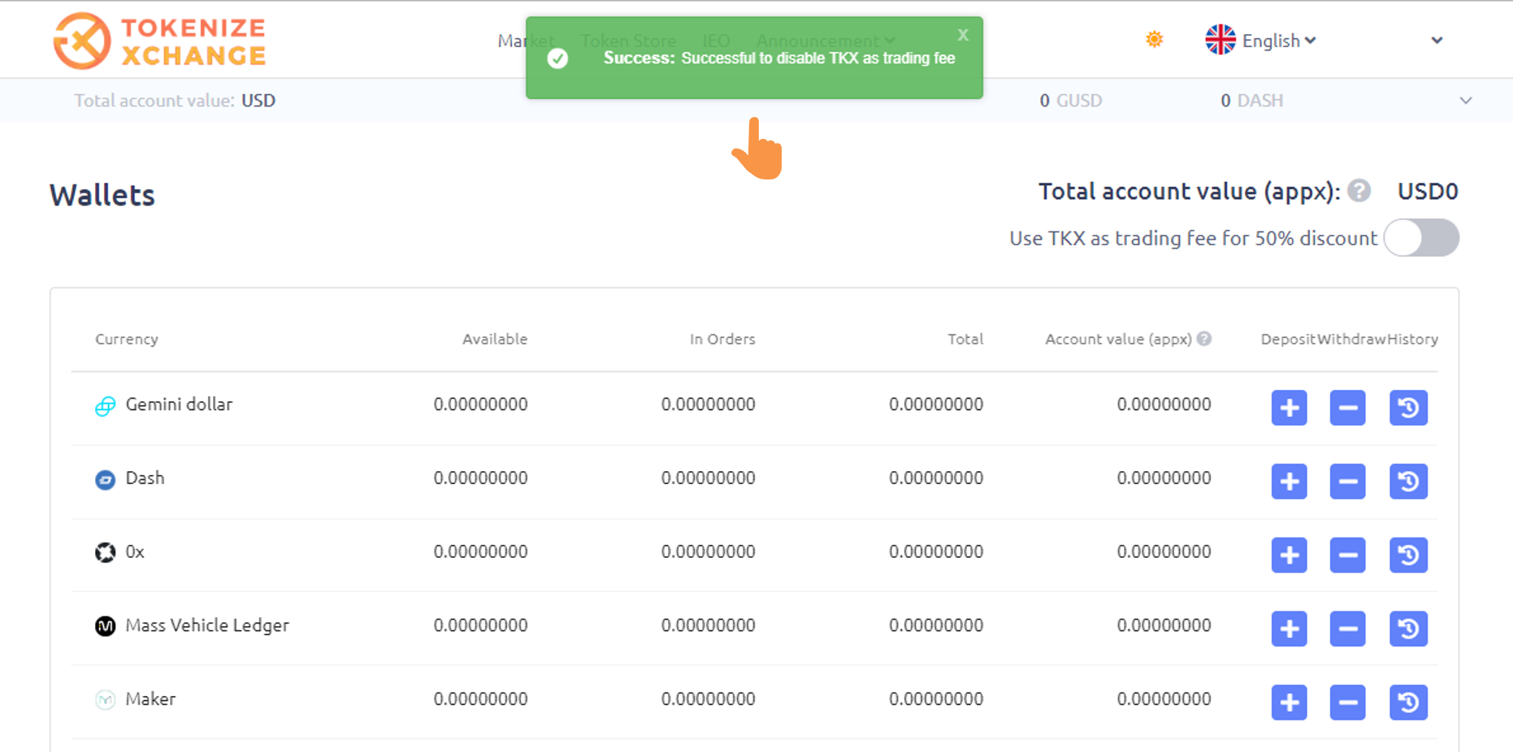Click the USD0 total value

click(x=1428, y=192)
